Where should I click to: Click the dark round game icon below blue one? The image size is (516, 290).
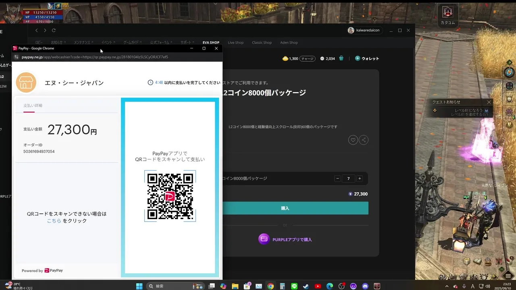(510, 86)
